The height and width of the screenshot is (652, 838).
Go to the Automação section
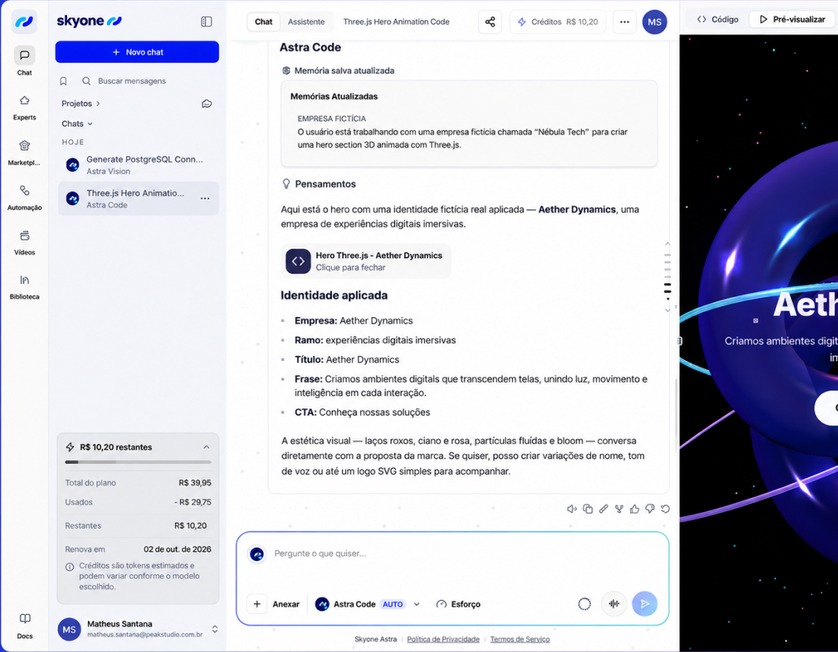(25, 198)
